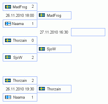This screenshot has height=104, width=108.
Task: Click Thorzain's score of 0
Action: point(33,40)
